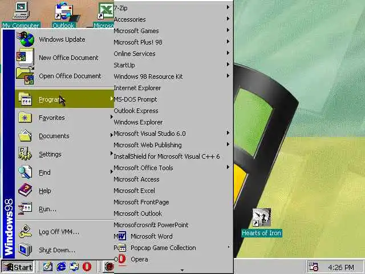The width and height of the screenshot is (365, 274).
Task: Open Windows Update globe icon
Action: (x=26, y=39)
